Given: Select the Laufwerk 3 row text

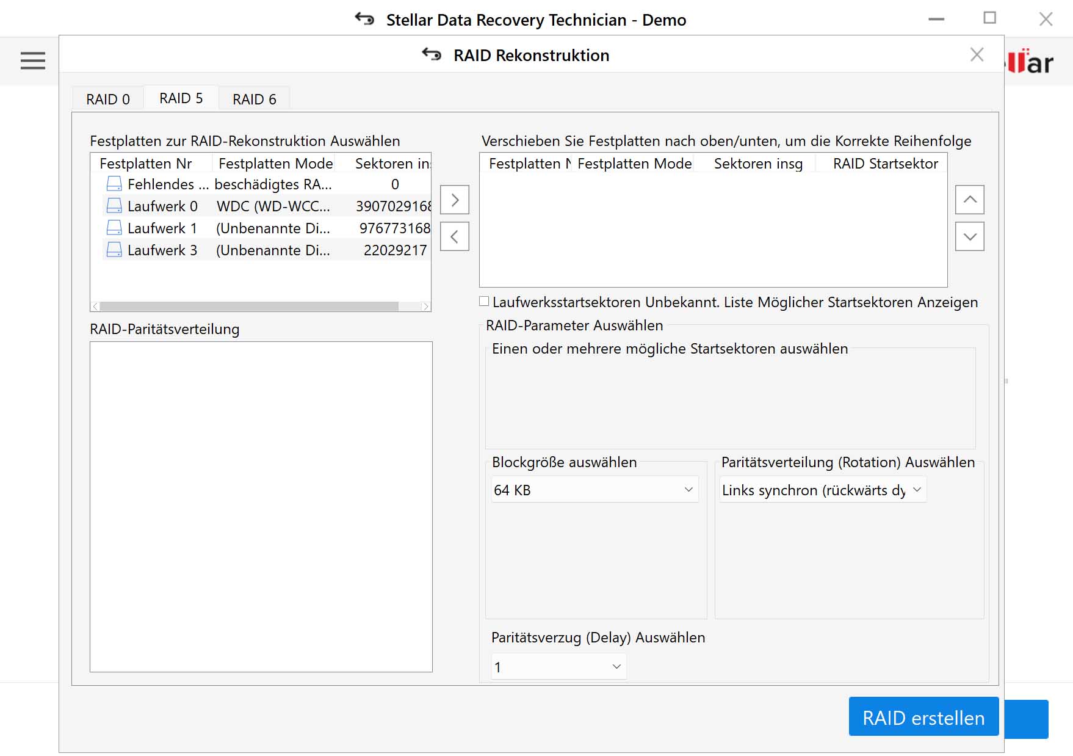Looking at the screenshot, I should [x=162, y=250].
